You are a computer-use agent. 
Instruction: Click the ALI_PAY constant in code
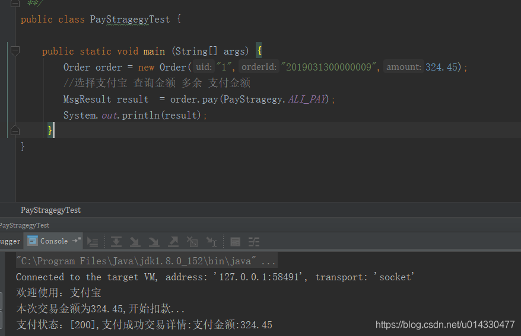click(307, 99)
